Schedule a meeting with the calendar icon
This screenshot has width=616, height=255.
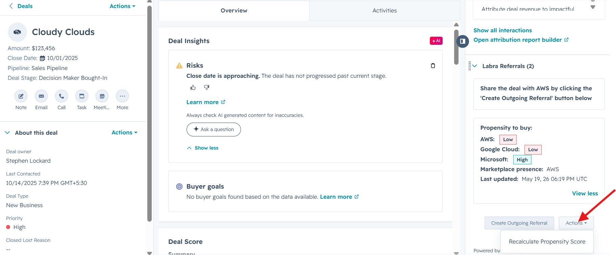point(102,96)
